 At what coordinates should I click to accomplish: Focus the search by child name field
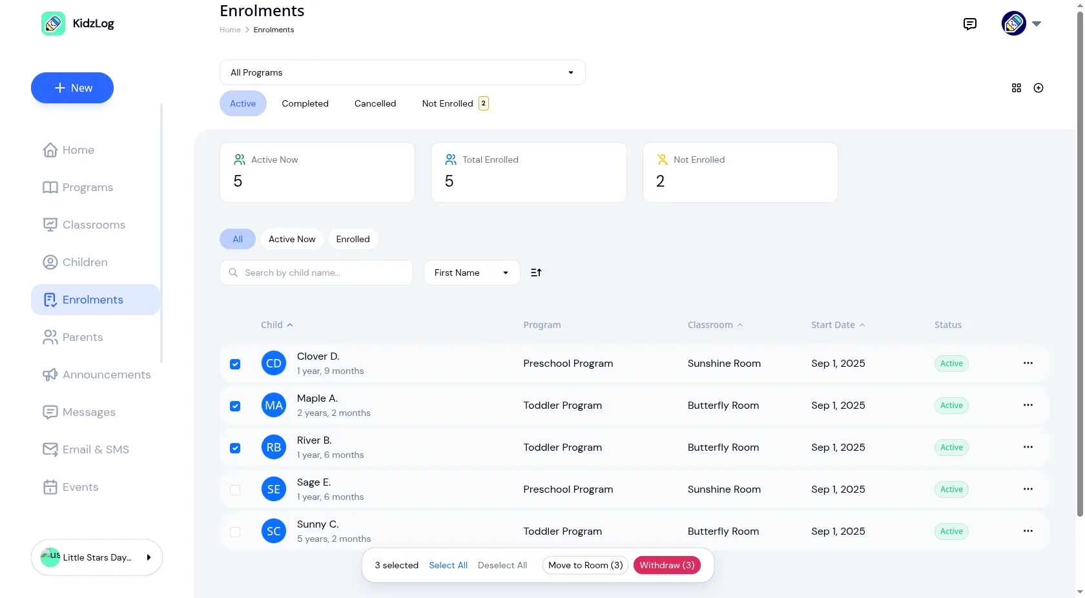pos(316,273)
